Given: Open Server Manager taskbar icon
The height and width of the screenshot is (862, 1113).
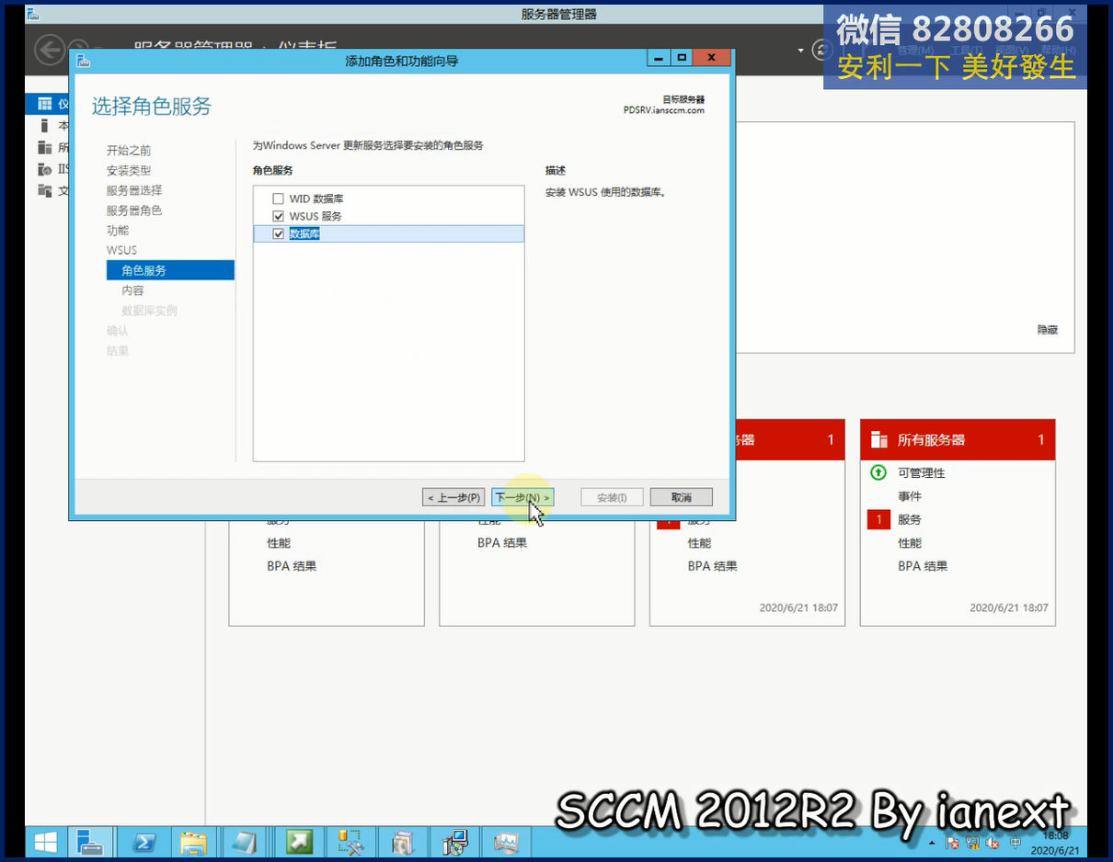Looking at the screenshot, I should coord(90,841).
